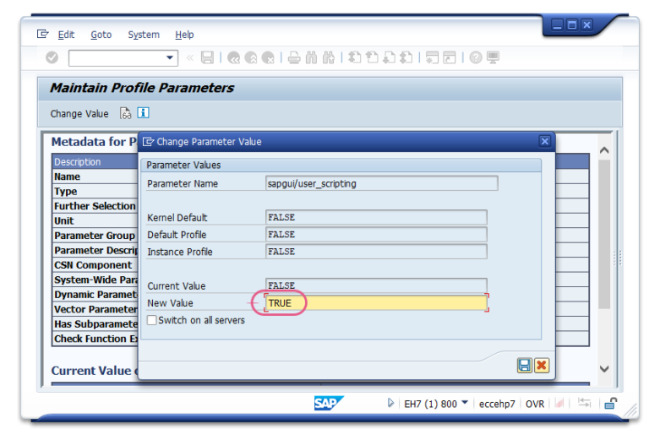Viewport: 649px width, 440px height.
Task: Click the blue Information icon
Action: [x=143, y=112]
